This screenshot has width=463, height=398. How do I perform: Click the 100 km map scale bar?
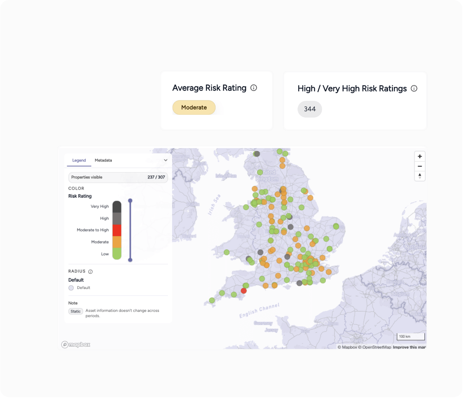[411, 337]
